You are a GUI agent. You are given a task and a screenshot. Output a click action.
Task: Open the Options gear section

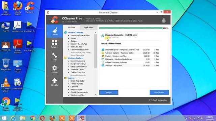tap(55, 69)
